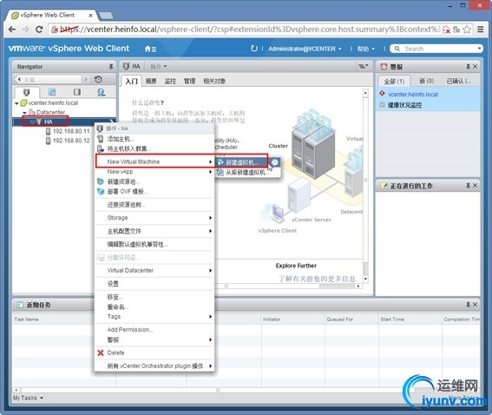This screenshot has height=415, width=492.
Task: Pin the 警报 alarms panel
Action: (468, 67)
